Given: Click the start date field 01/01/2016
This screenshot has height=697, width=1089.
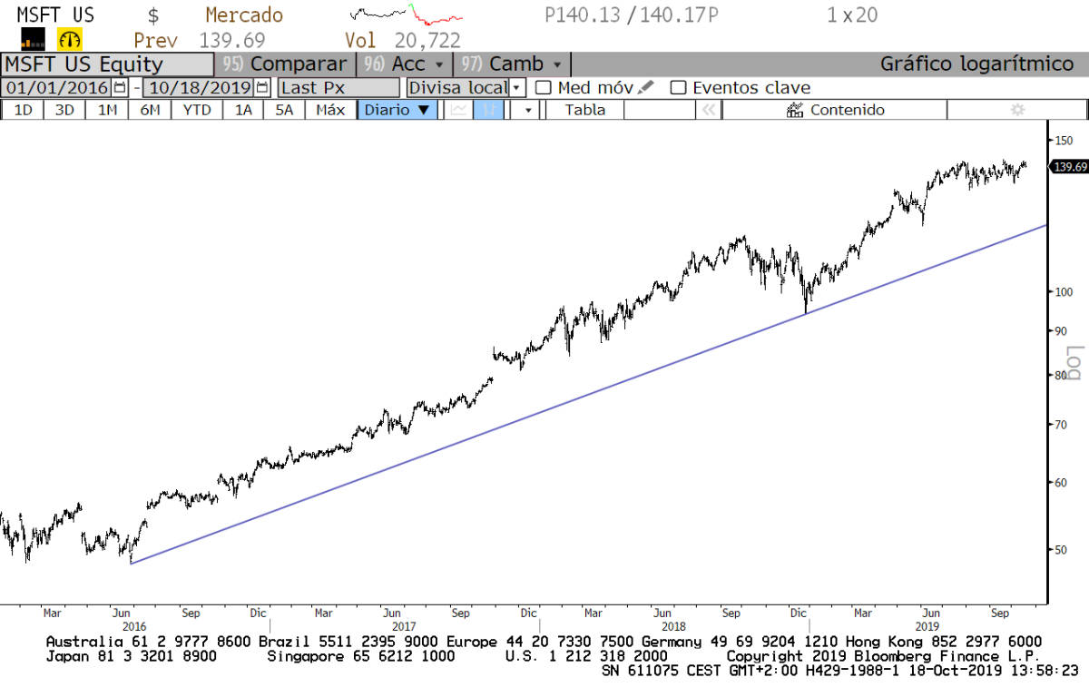Looking at the screenshot, I should point(57,88).
